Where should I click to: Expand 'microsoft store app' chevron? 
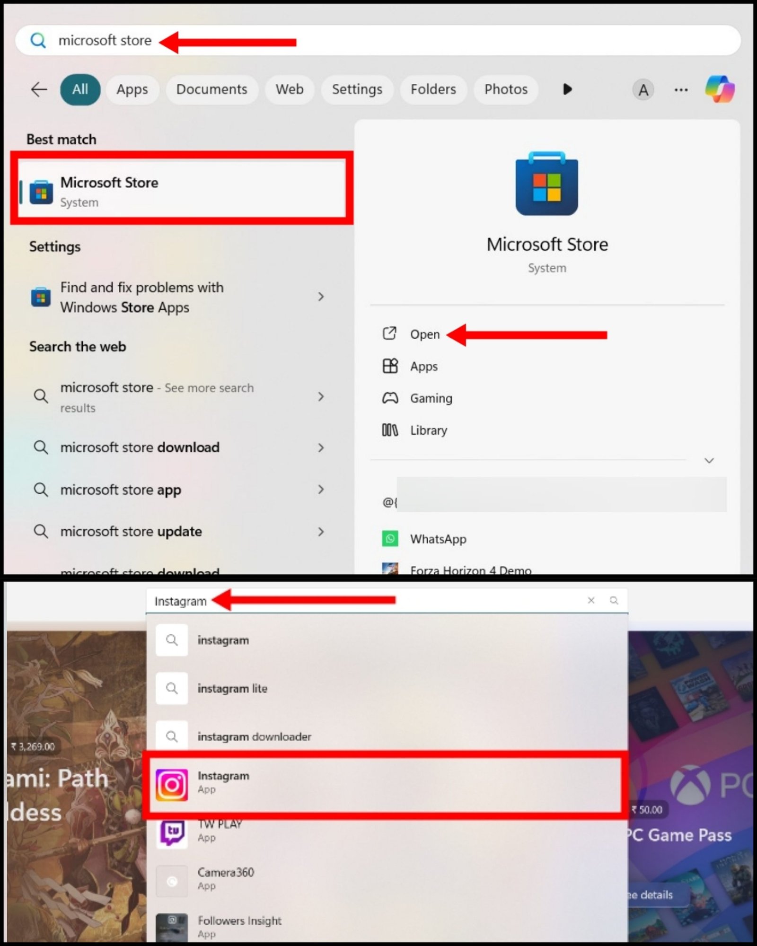(321, 489)
